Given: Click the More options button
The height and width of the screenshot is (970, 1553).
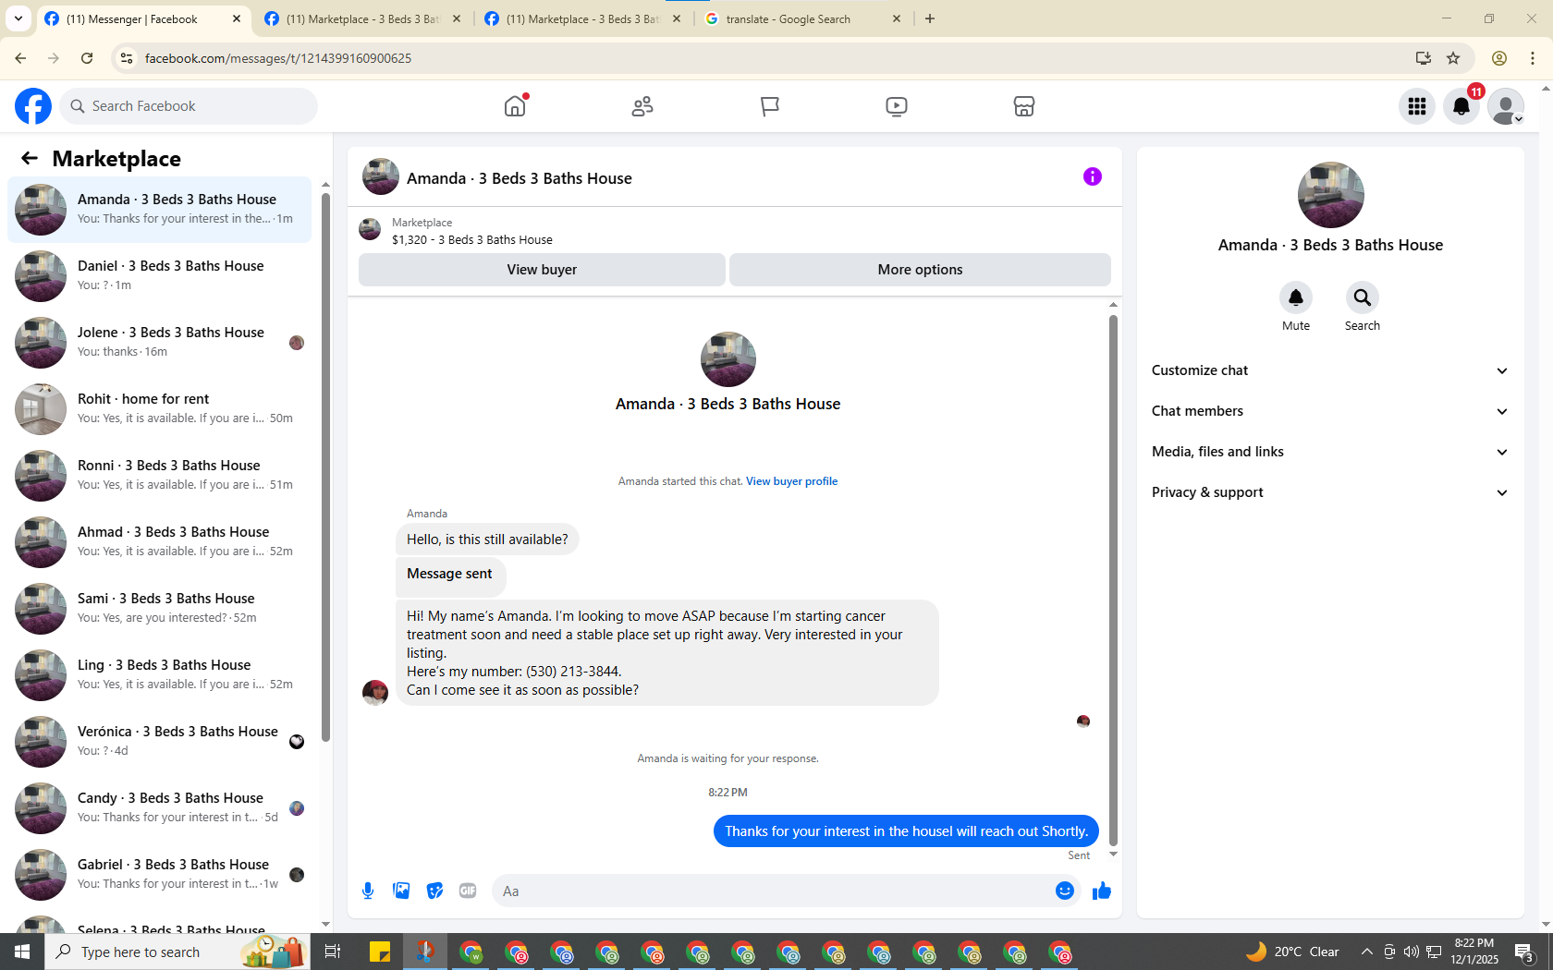Looking at the screenshot, I should pyautogui.click(x=920, y=270).
